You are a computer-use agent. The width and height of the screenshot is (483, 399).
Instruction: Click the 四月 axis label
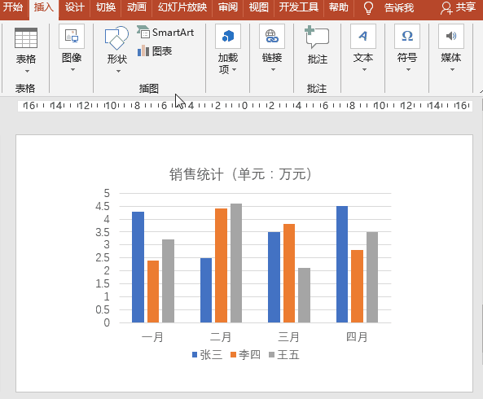coord(357,337)
